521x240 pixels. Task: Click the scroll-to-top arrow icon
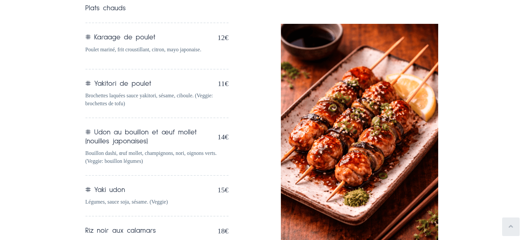511,227
